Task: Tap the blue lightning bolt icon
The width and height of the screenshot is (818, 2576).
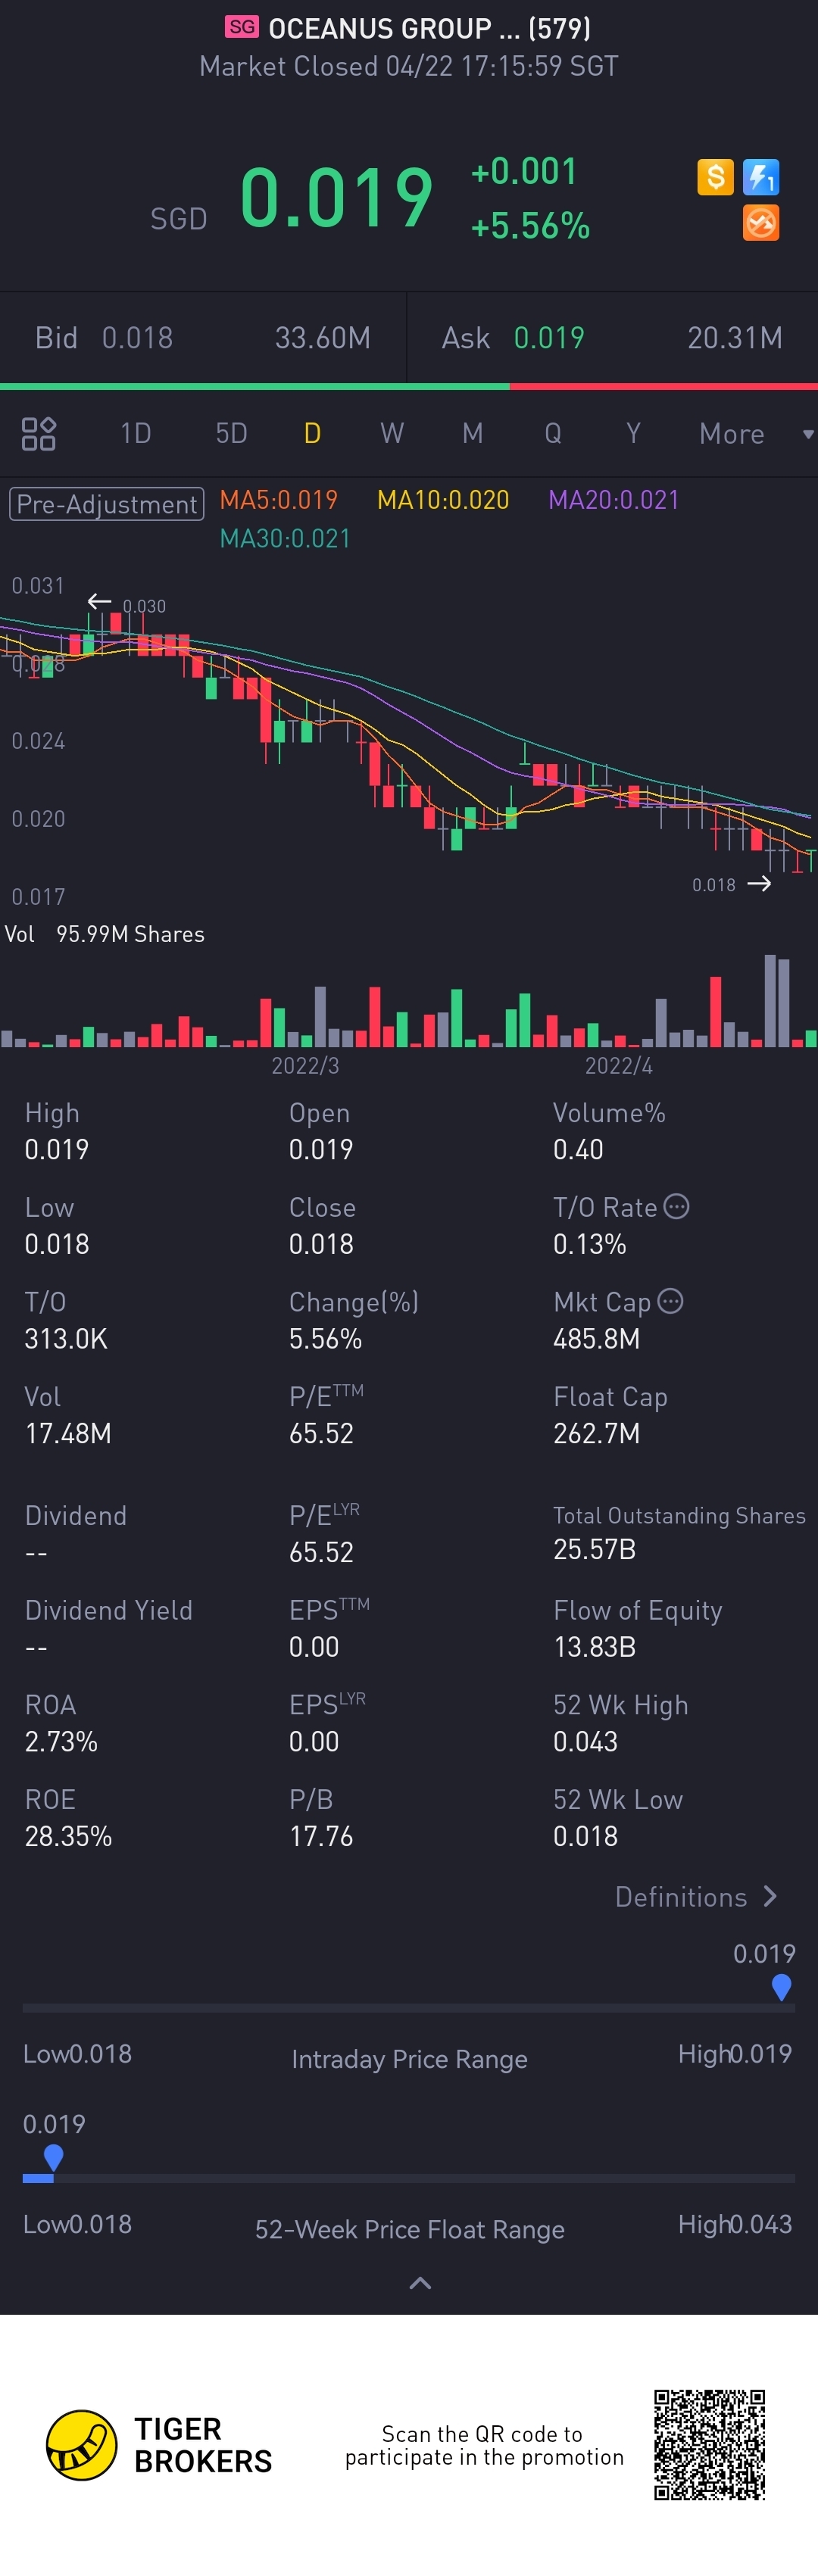Action: click(x=761, y=177)
